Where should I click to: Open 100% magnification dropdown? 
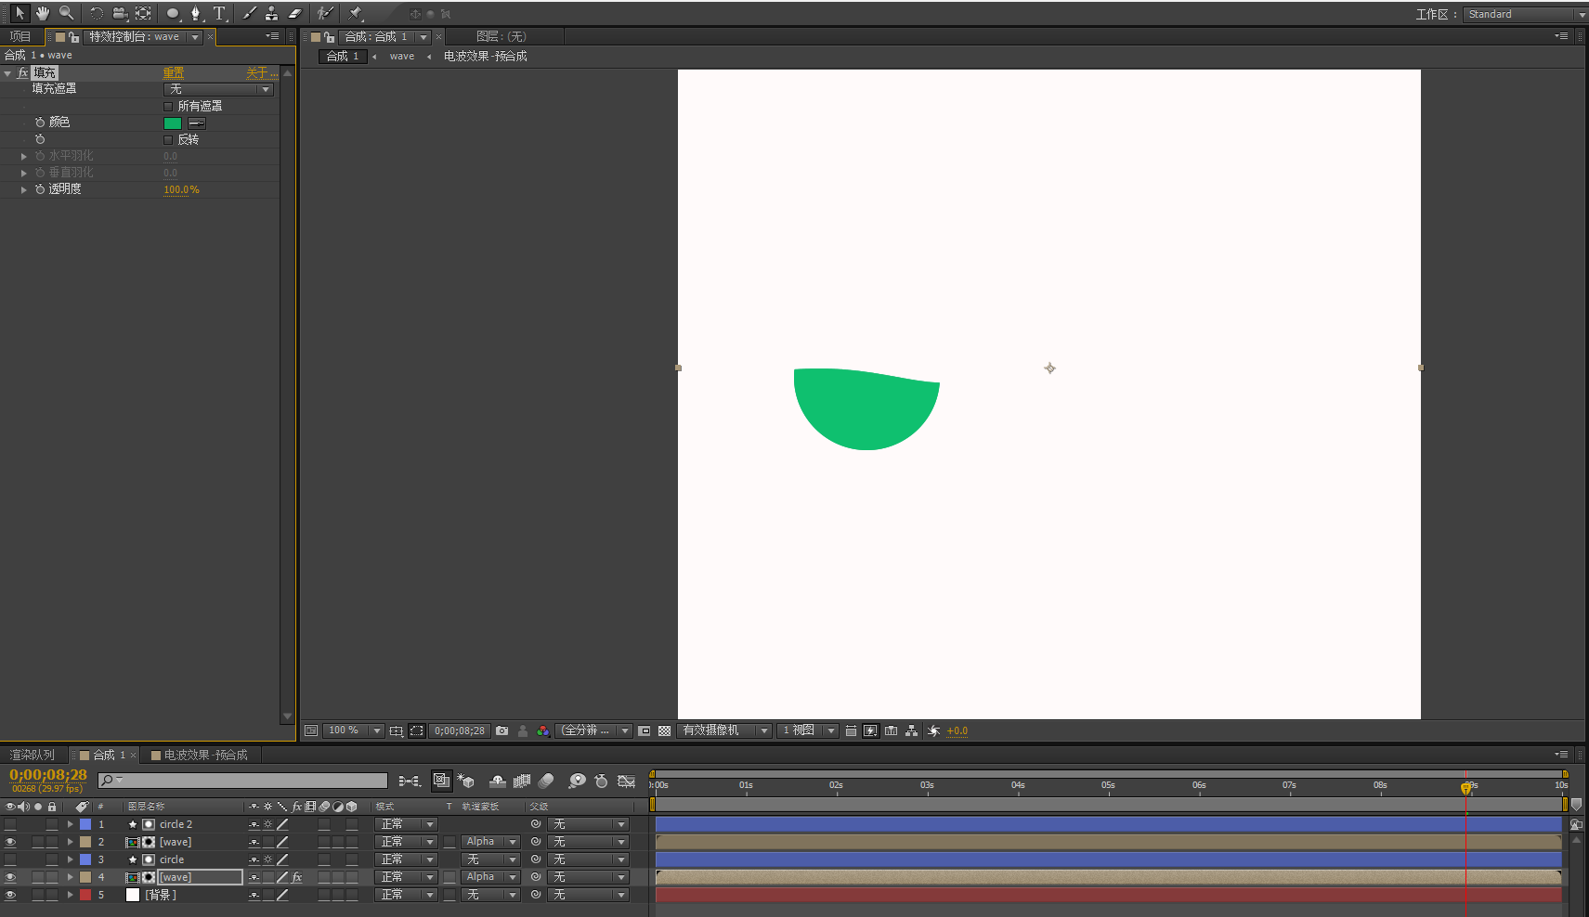coord(353,730)
